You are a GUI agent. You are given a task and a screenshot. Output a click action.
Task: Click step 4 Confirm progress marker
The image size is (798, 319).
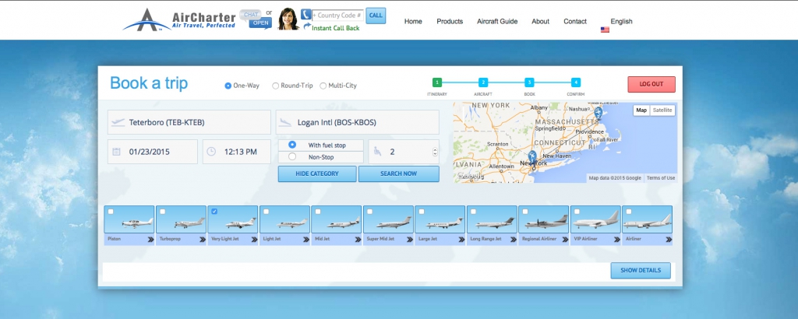coord(576,82)
